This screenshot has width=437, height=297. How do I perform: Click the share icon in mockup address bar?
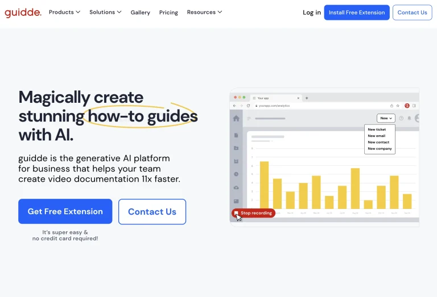(391, 106)
